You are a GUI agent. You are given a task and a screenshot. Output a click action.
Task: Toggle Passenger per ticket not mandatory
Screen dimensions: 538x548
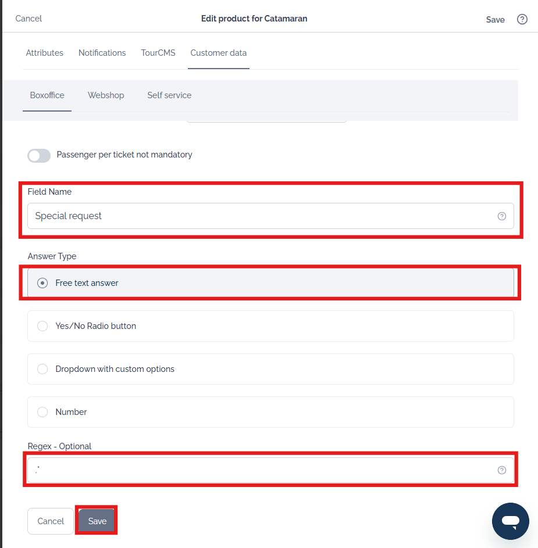39,156
